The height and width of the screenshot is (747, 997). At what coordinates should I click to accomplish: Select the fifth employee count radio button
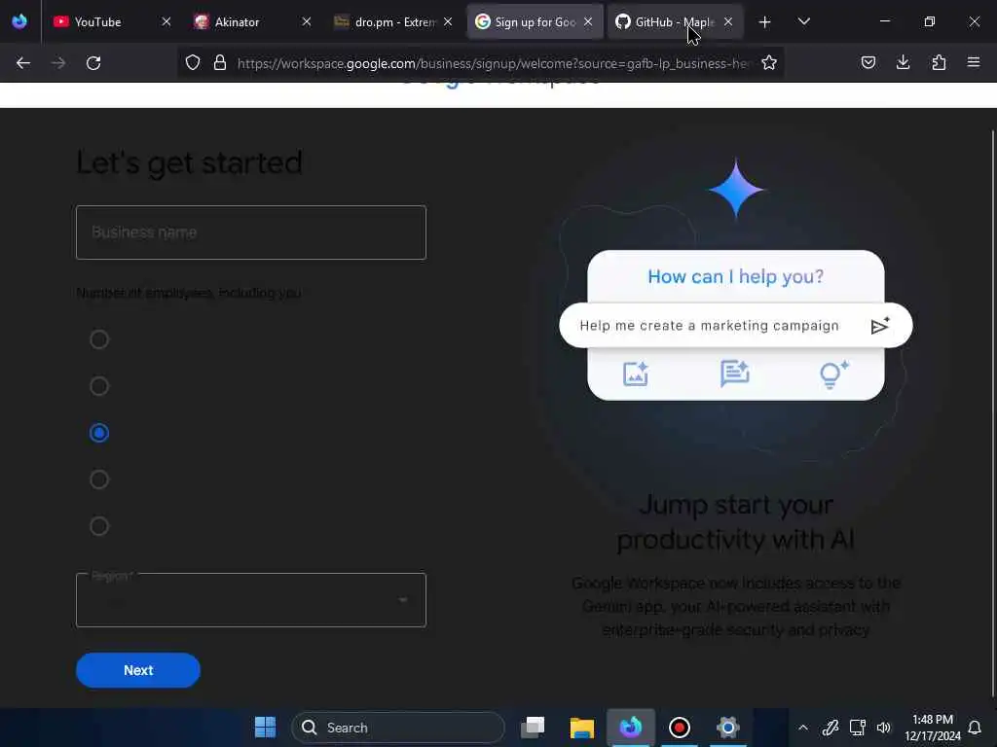[x=99, y=526]
